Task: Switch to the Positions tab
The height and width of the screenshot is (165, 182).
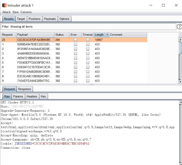Action: 35,19
